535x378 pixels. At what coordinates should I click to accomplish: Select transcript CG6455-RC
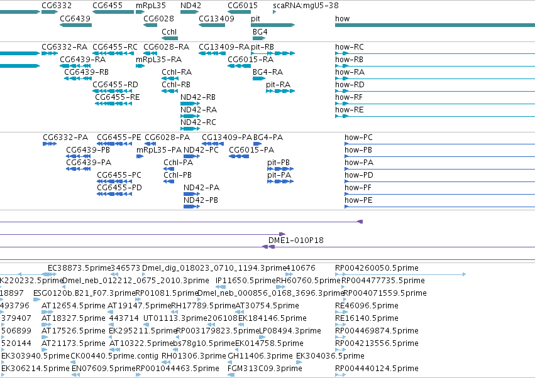coord(115,46)
